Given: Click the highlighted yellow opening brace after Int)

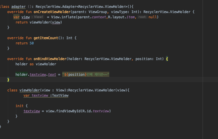Looking at the screenshot, I should 167,59.
